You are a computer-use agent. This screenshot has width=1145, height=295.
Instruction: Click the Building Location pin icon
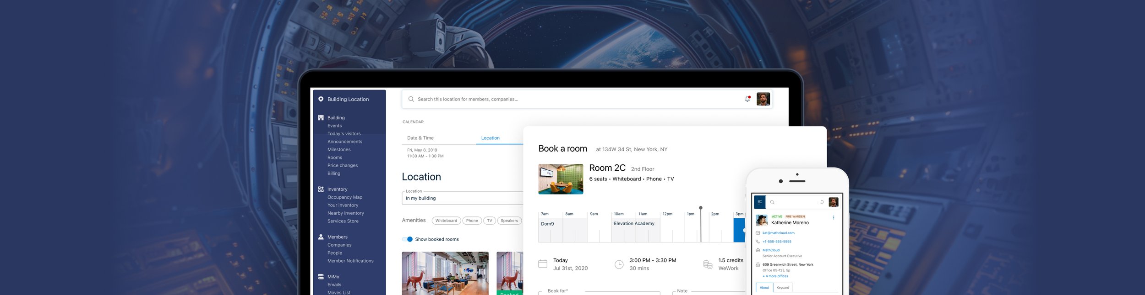click(321, 99)
